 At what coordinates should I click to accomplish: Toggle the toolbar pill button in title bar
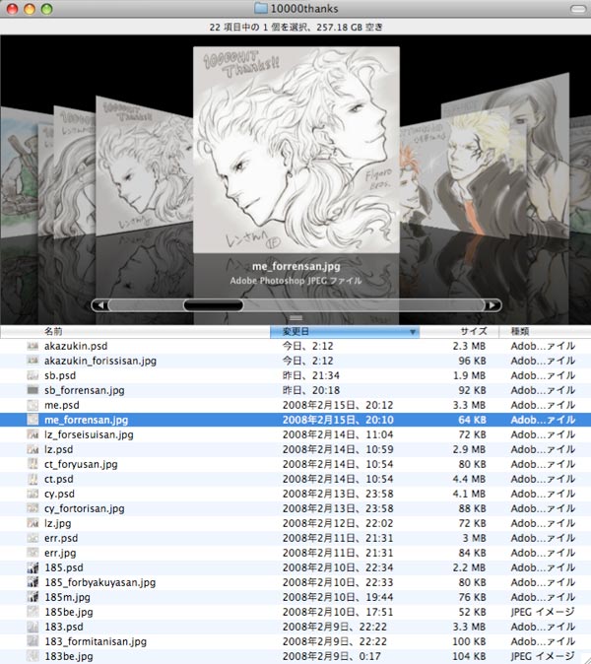point(578,9)
